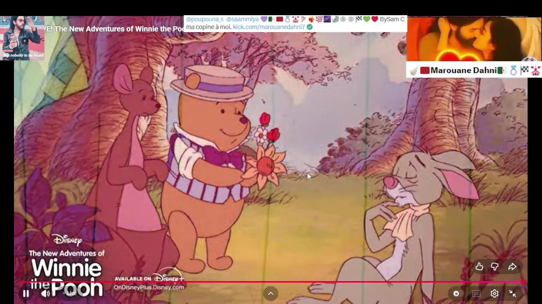The width and height of the screenshot is (542, 304).
Task: Click the red live progress bar
Action: pyautogui.click(x=271, y=282)
